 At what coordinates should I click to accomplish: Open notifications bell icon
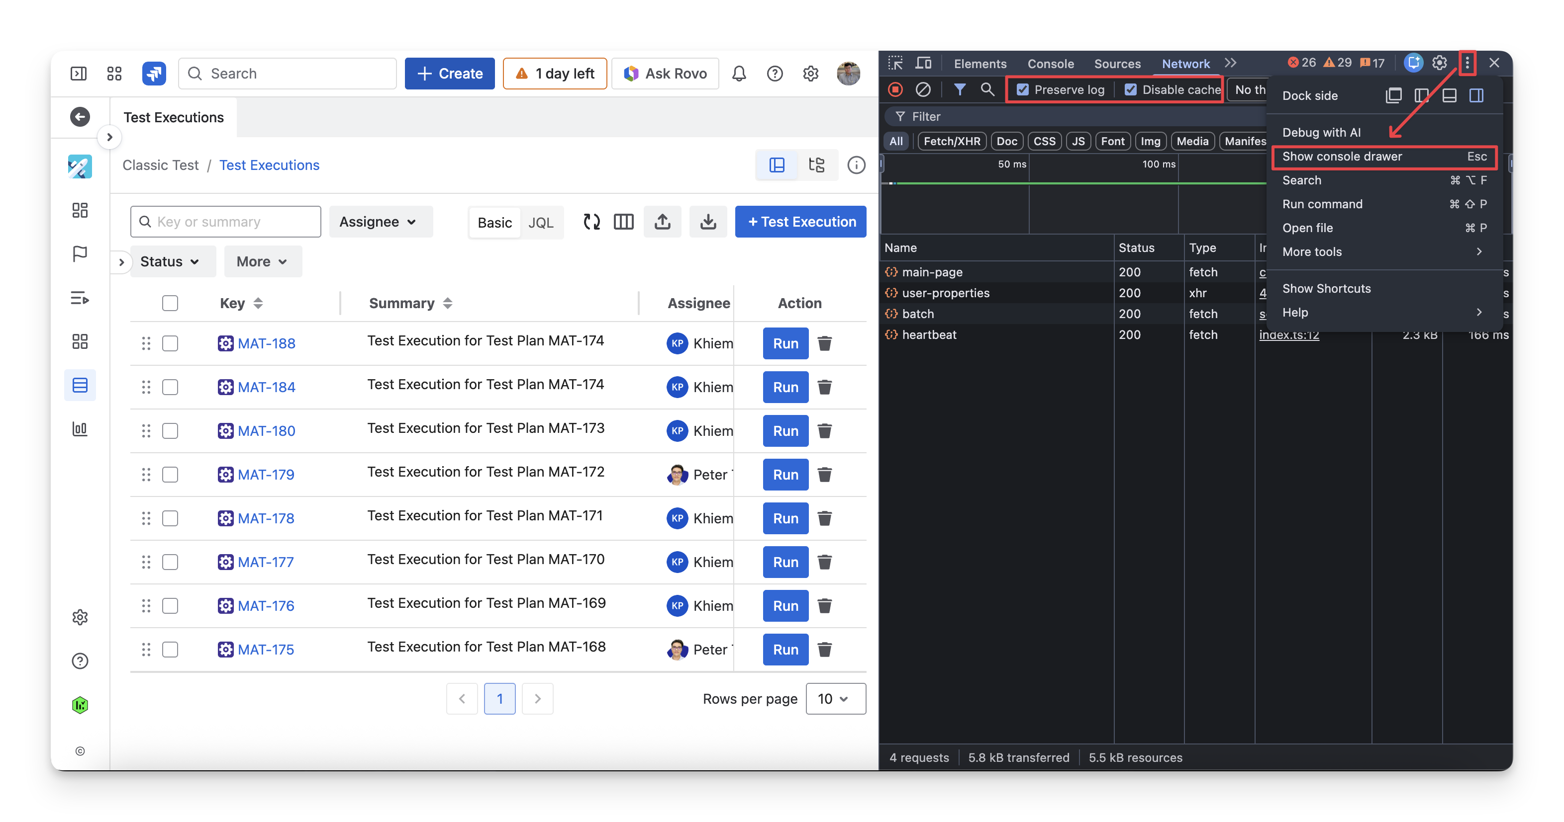(x=739, y=74)
